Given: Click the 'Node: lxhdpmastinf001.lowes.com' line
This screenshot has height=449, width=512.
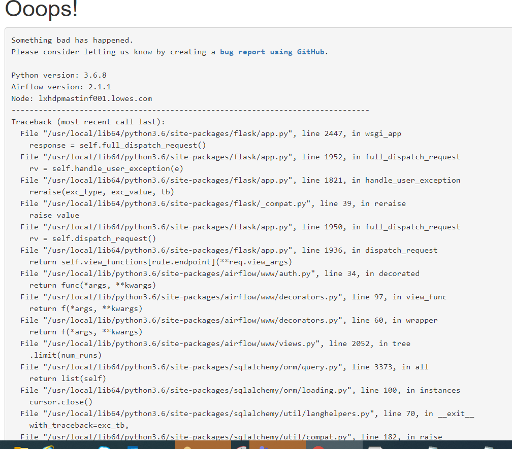Looking at the screenshot, I should pyautogui.click(x=82, y=98).
